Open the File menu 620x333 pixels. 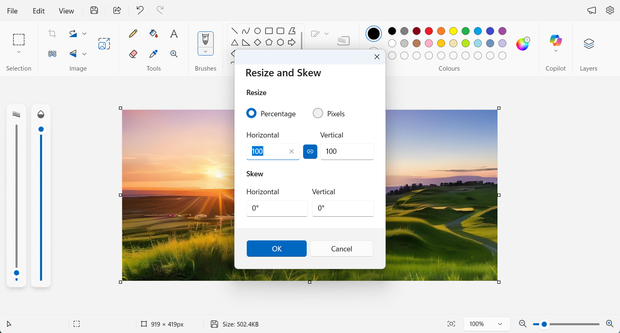(x=12, y=11)
